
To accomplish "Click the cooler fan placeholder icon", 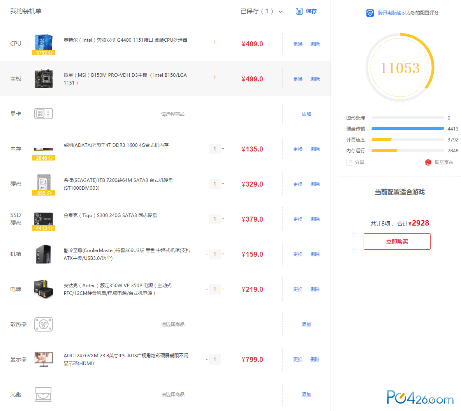I will 44,324.
